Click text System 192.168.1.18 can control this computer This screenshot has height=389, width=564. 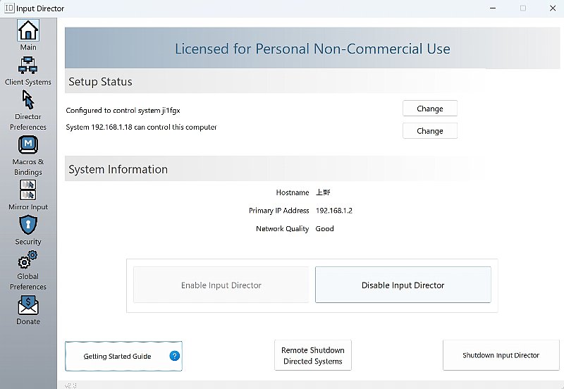coord(142,128)
